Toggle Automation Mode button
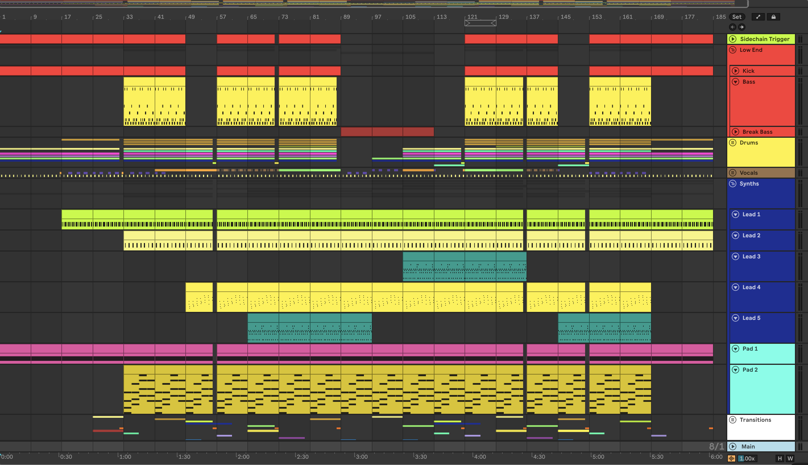808x465 pixels. (758, 17)
